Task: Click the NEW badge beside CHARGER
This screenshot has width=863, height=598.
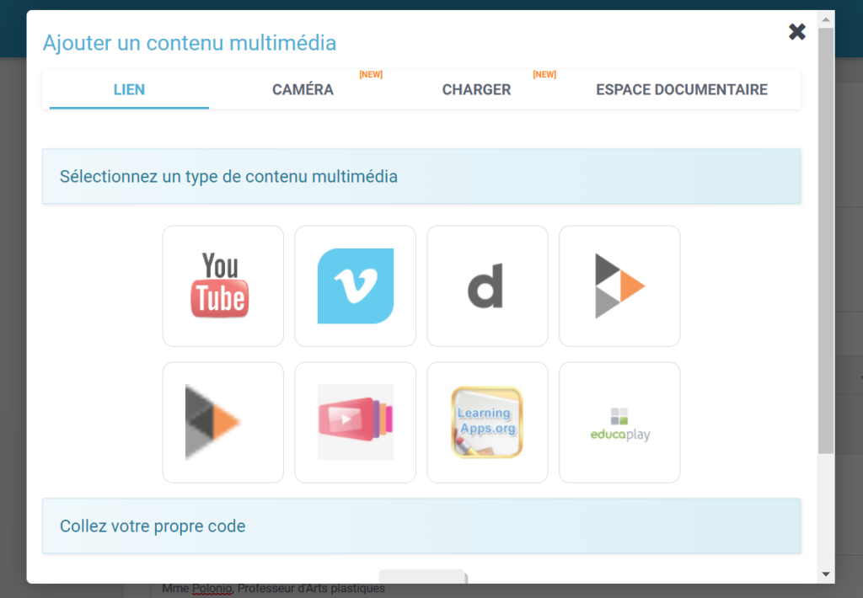Action: (x=544, y=75)
